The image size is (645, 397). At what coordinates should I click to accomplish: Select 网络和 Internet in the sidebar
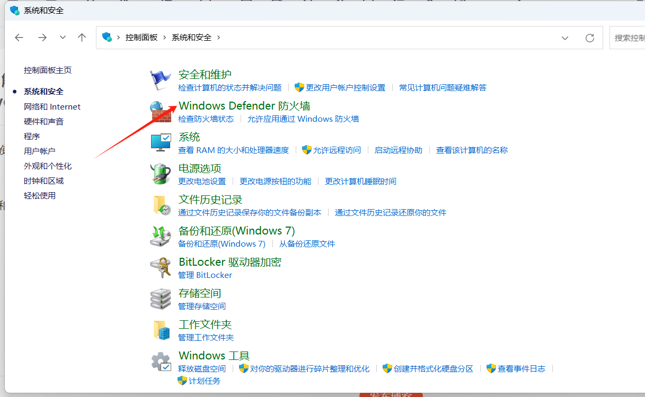point(52,106)
